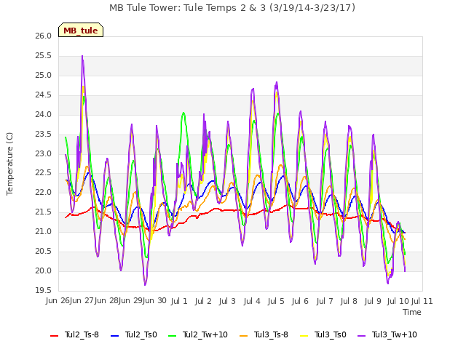Click the Jul 4 x-axis label
This screenshot has width=466, height=349.
[252, 301]
